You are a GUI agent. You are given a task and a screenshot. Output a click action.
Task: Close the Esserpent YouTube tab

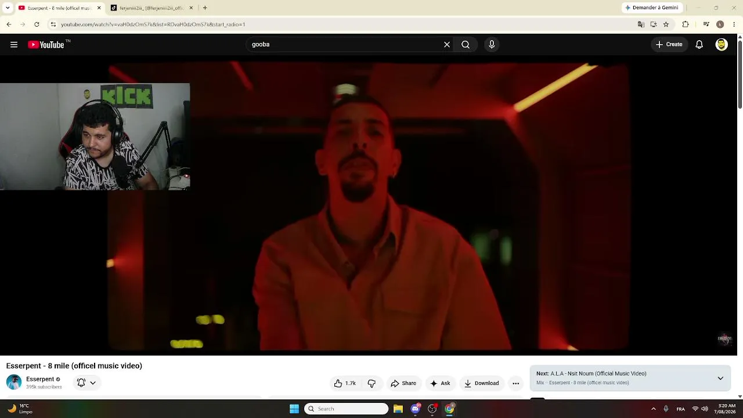coord(99,8)
